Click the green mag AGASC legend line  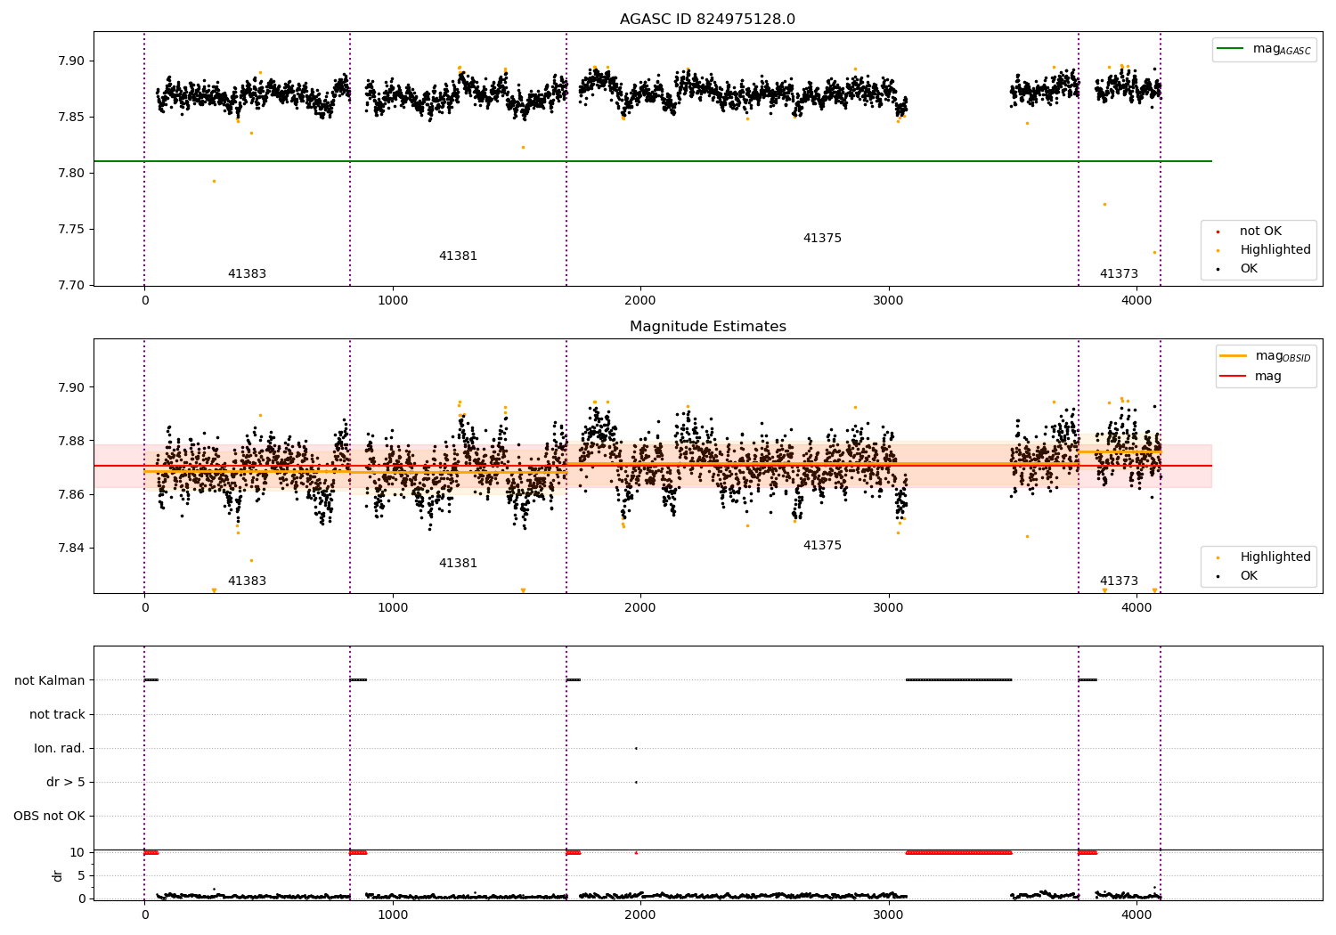(x=1230, y=49)
